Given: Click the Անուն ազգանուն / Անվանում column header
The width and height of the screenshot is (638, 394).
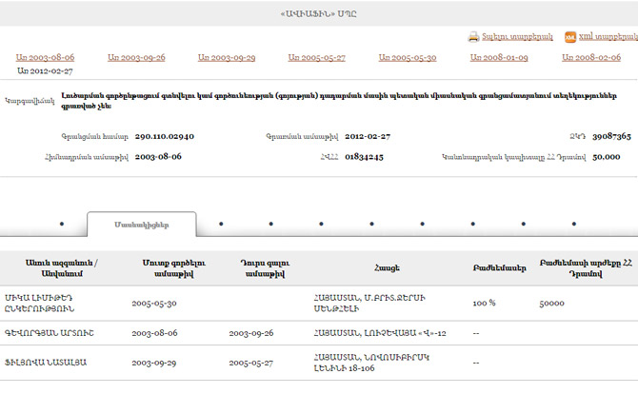Looking at the screenshot, I should (62, 268).
